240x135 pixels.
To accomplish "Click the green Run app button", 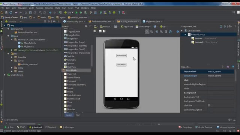I will [76, 12].
